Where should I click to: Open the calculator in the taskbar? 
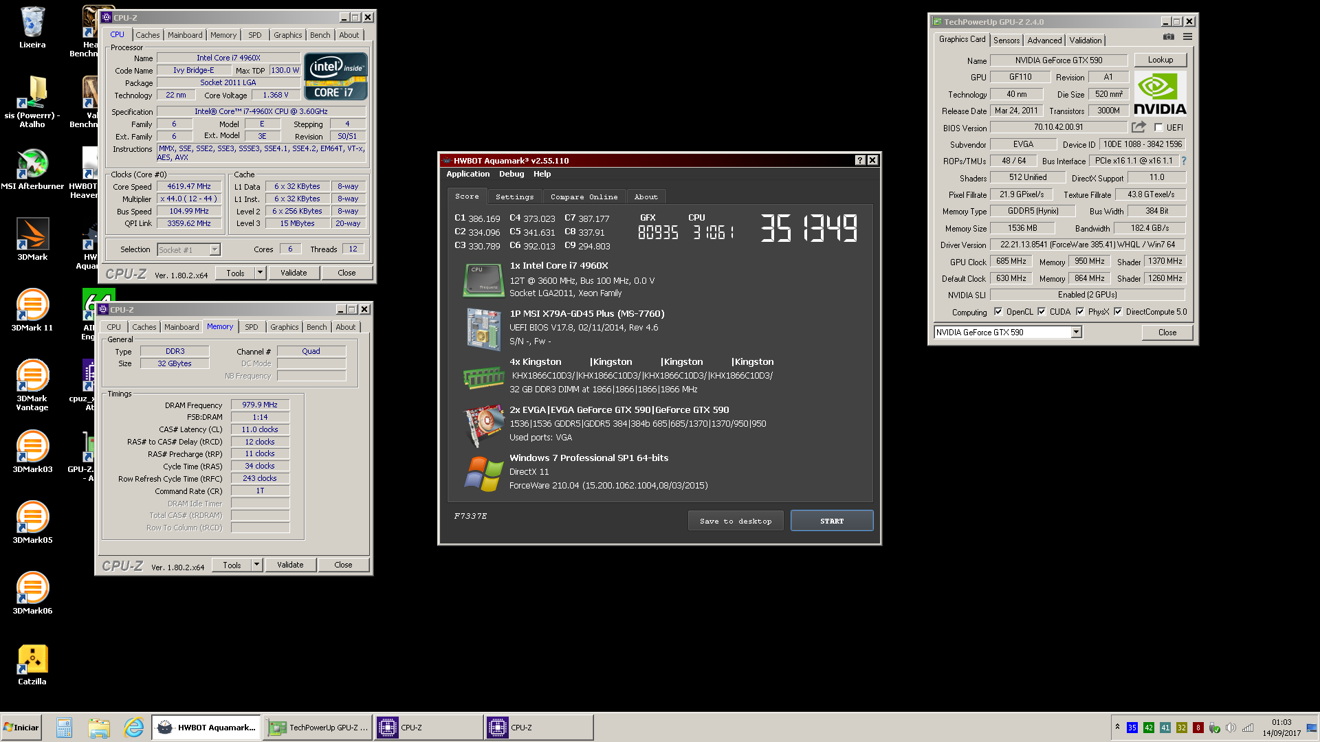tap(64, 727)
